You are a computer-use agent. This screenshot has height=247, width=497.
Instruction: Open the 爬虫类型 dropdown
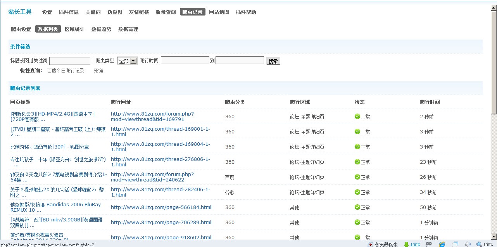(127, 61)
